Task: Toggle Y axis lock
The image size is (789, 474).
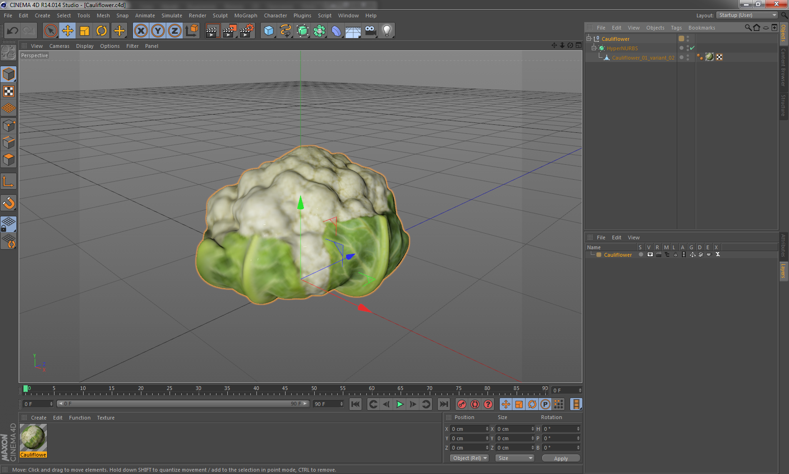Action: pos(158,31)
